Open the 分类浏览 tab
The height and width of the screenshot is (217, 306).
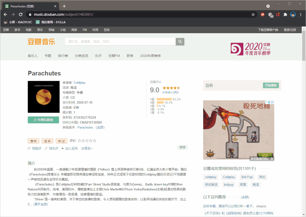[81, 56]
